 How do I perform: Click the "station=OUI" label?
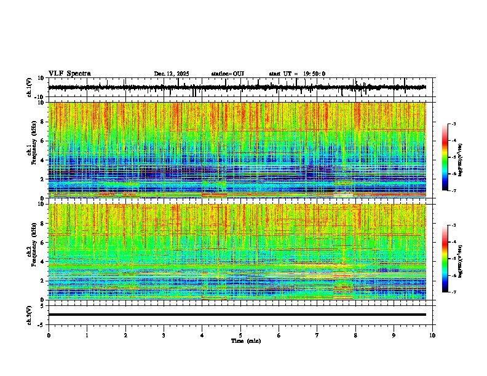pyautogui.click(x=228, y=74)
